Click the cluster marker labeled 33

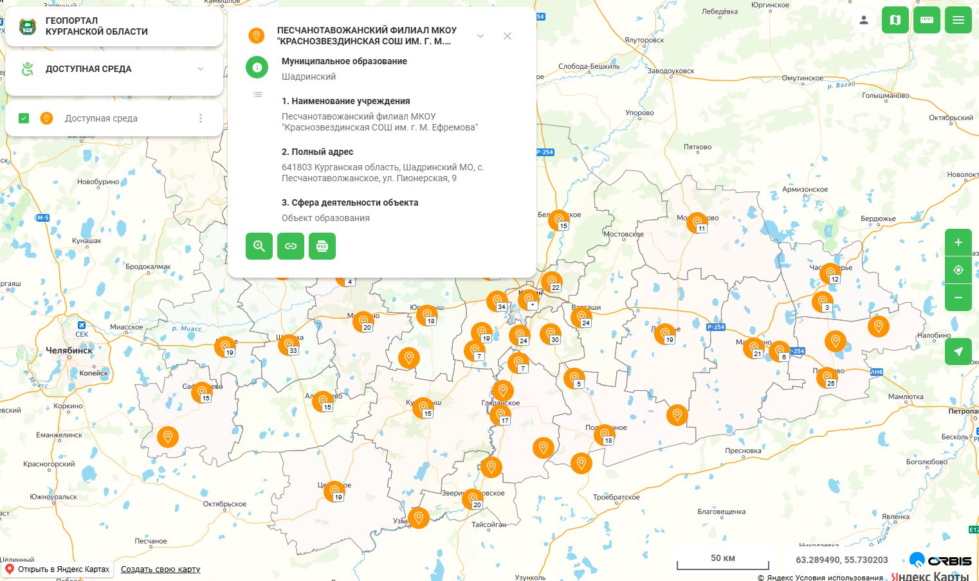click(x=288, y=344)
